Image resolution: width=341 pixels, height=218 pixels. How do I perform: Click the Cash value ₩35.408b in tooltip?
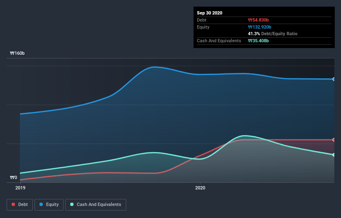[258, 41]
